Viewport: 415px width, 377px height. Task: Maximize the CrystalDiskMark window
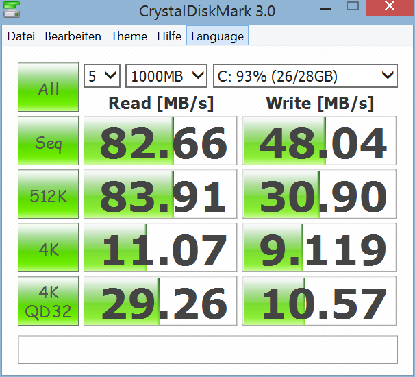tap(353, 6)
